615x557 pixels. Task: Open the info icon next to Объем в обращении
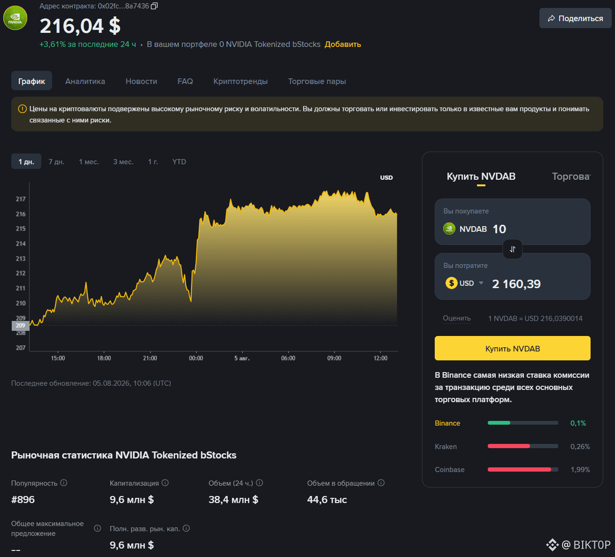[381, 483]
